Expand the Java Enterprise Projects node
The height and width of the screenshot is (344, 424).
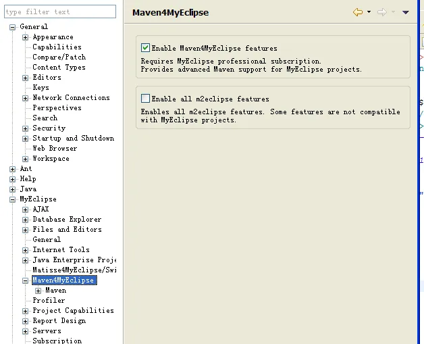25,260
